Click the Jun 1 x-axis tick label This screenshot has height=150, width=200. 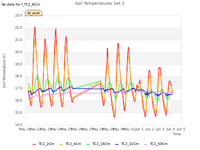(x=139, y=129)
